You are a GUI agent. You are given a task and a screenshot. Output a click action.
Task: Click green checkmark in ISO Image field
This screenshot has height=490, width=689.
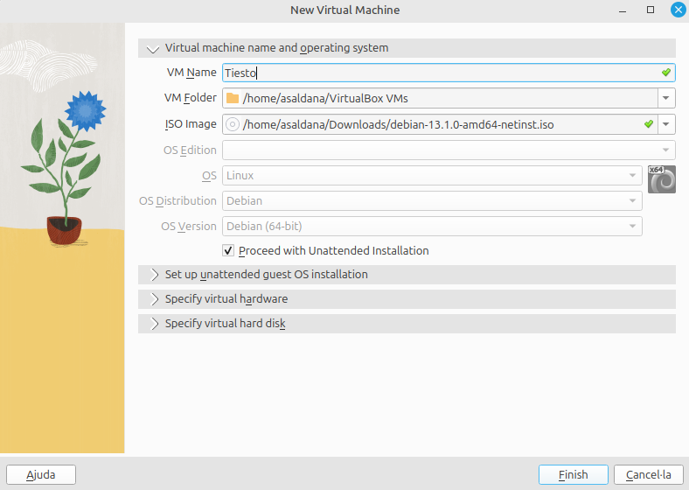[648, 124]
